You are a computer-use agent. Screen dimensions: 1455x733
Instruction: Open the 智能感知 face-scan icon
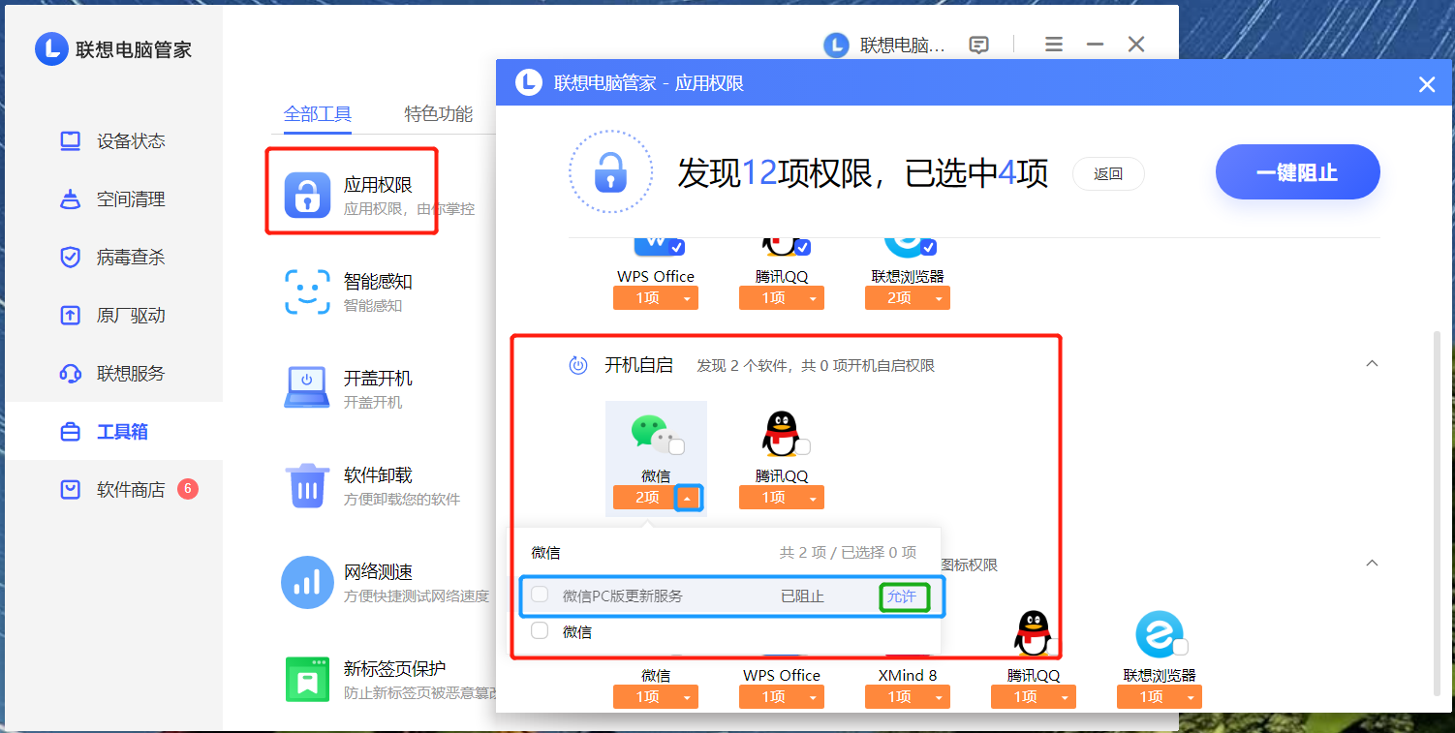[x=307, y=291]
